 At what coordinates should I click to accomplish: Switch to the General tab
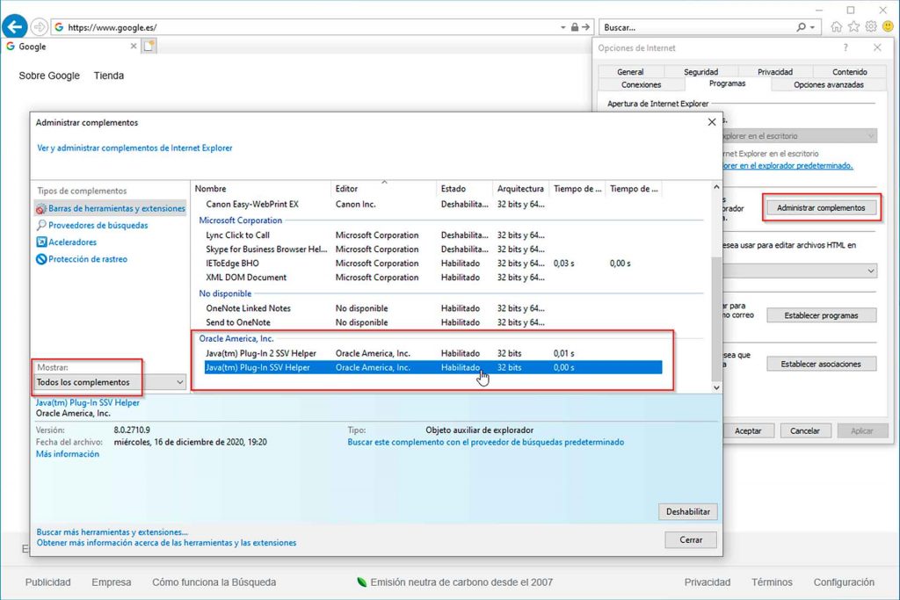(x=630, y=72)
